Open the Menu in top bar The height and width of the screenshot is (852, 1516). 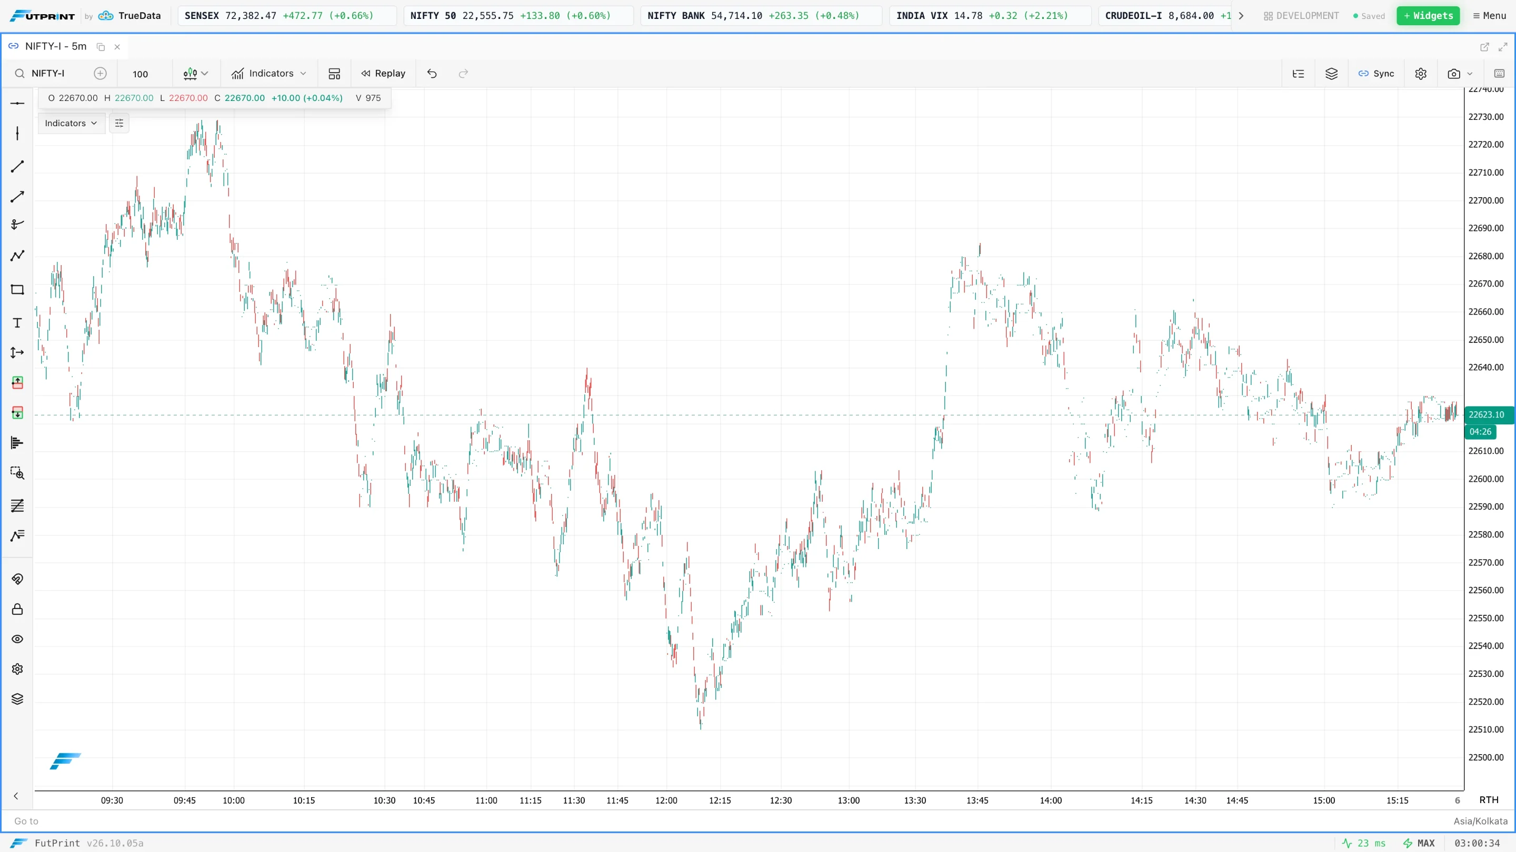tap(1490, 16)
